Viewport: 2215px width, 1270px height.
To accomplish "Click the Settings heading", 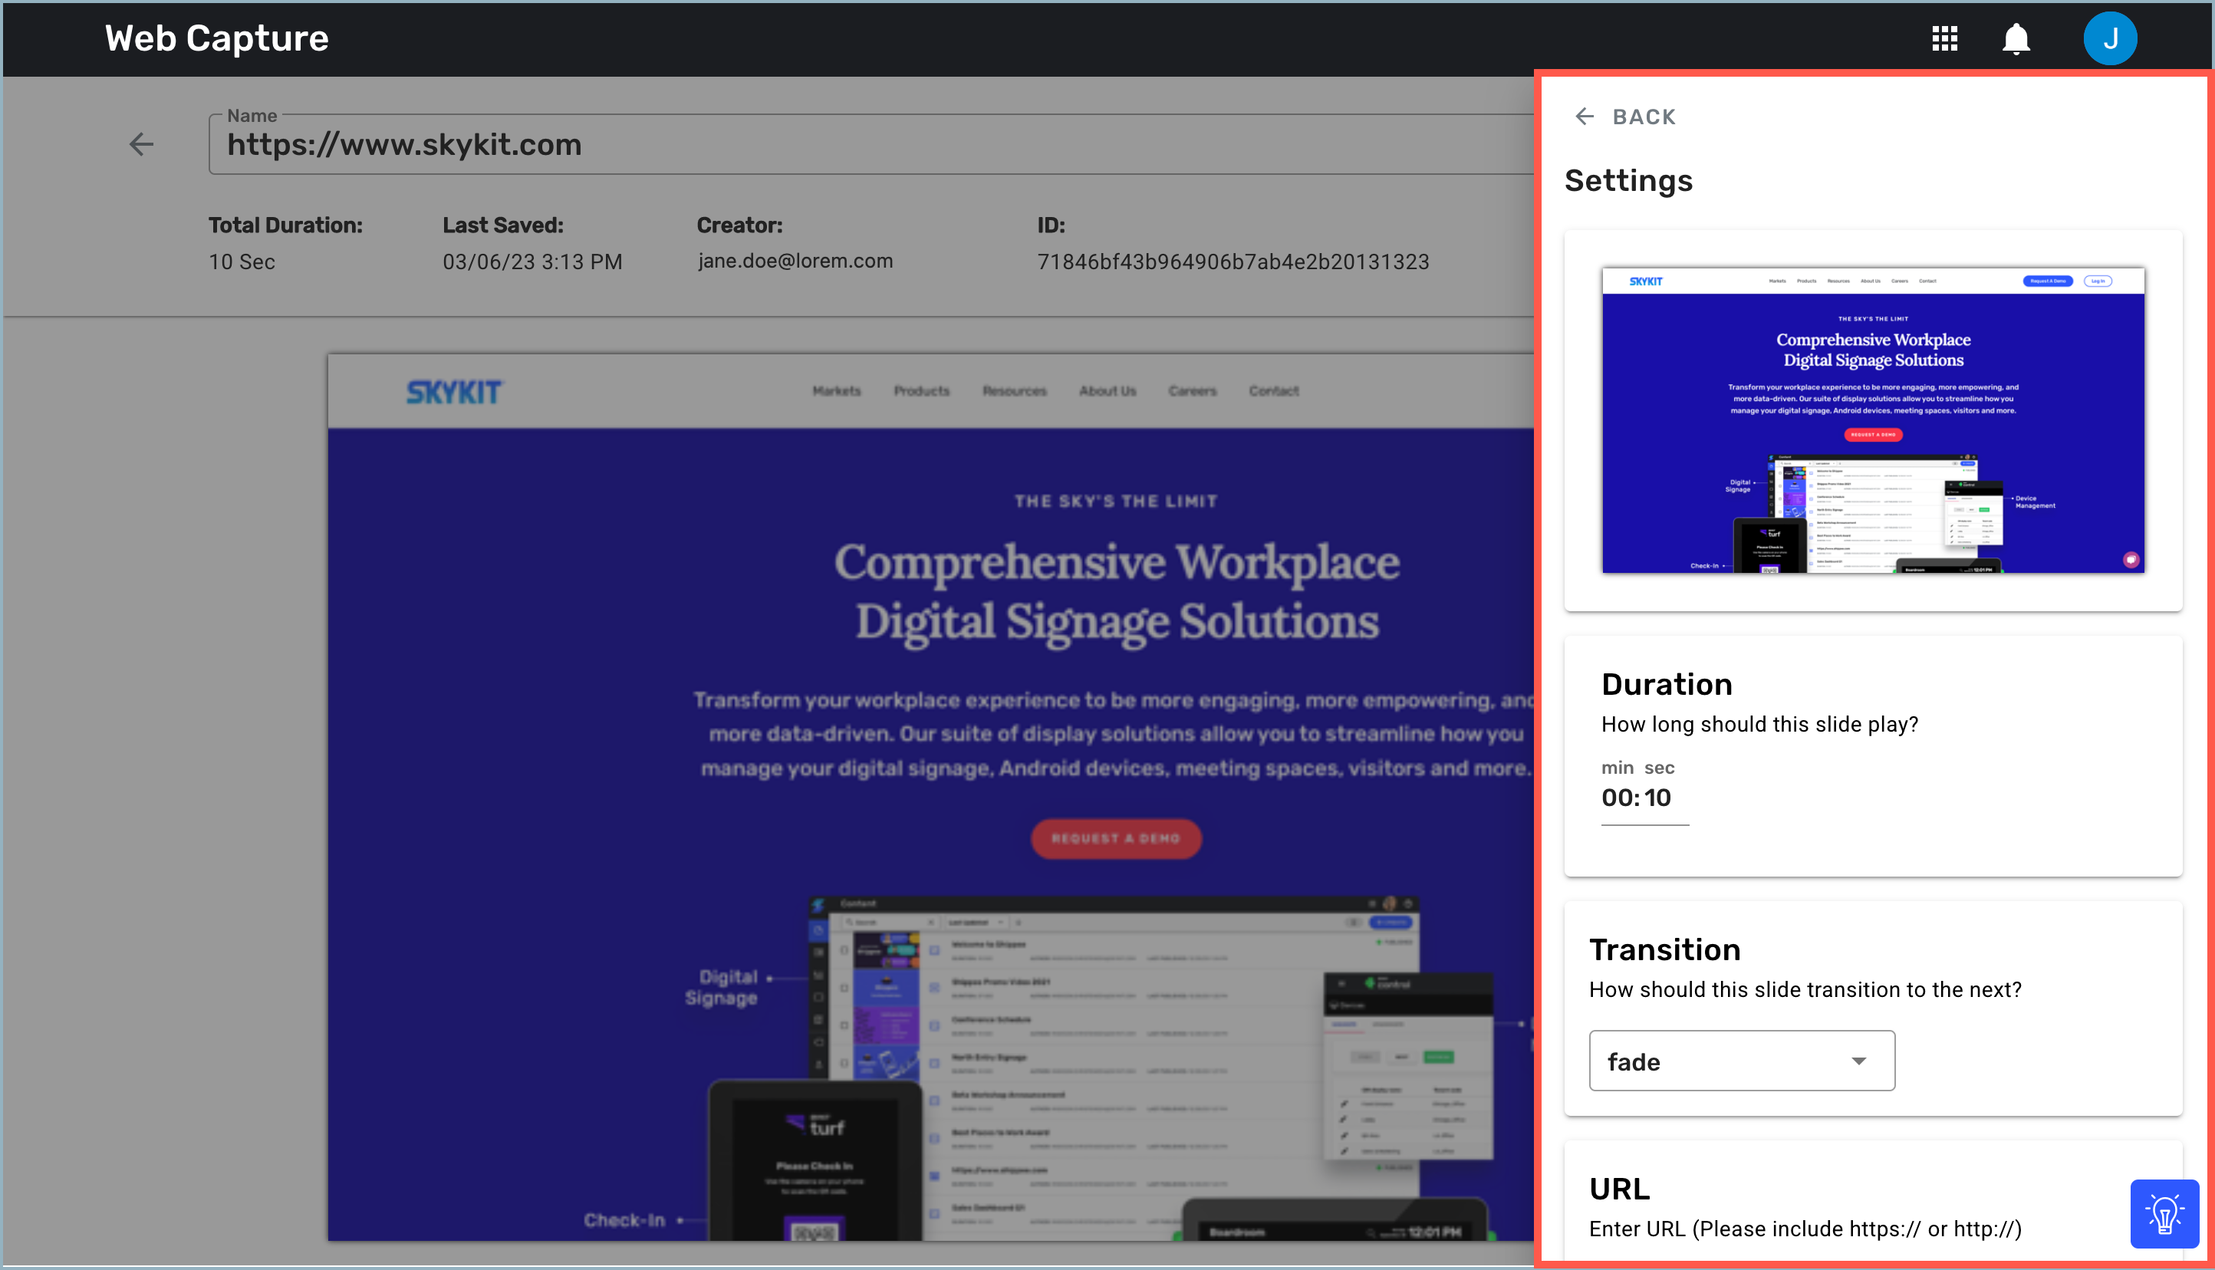I will point(1628,180).
